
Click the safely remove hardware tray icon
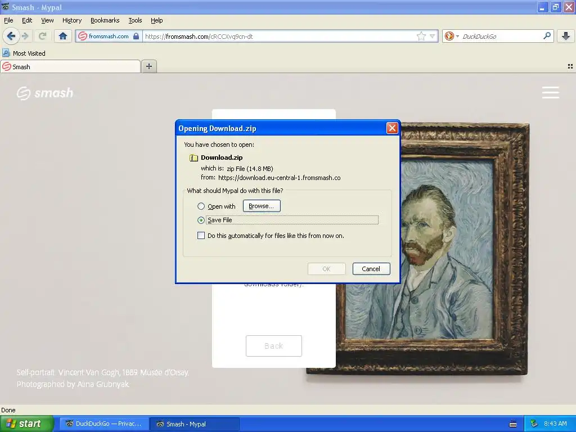coord(534,424)
